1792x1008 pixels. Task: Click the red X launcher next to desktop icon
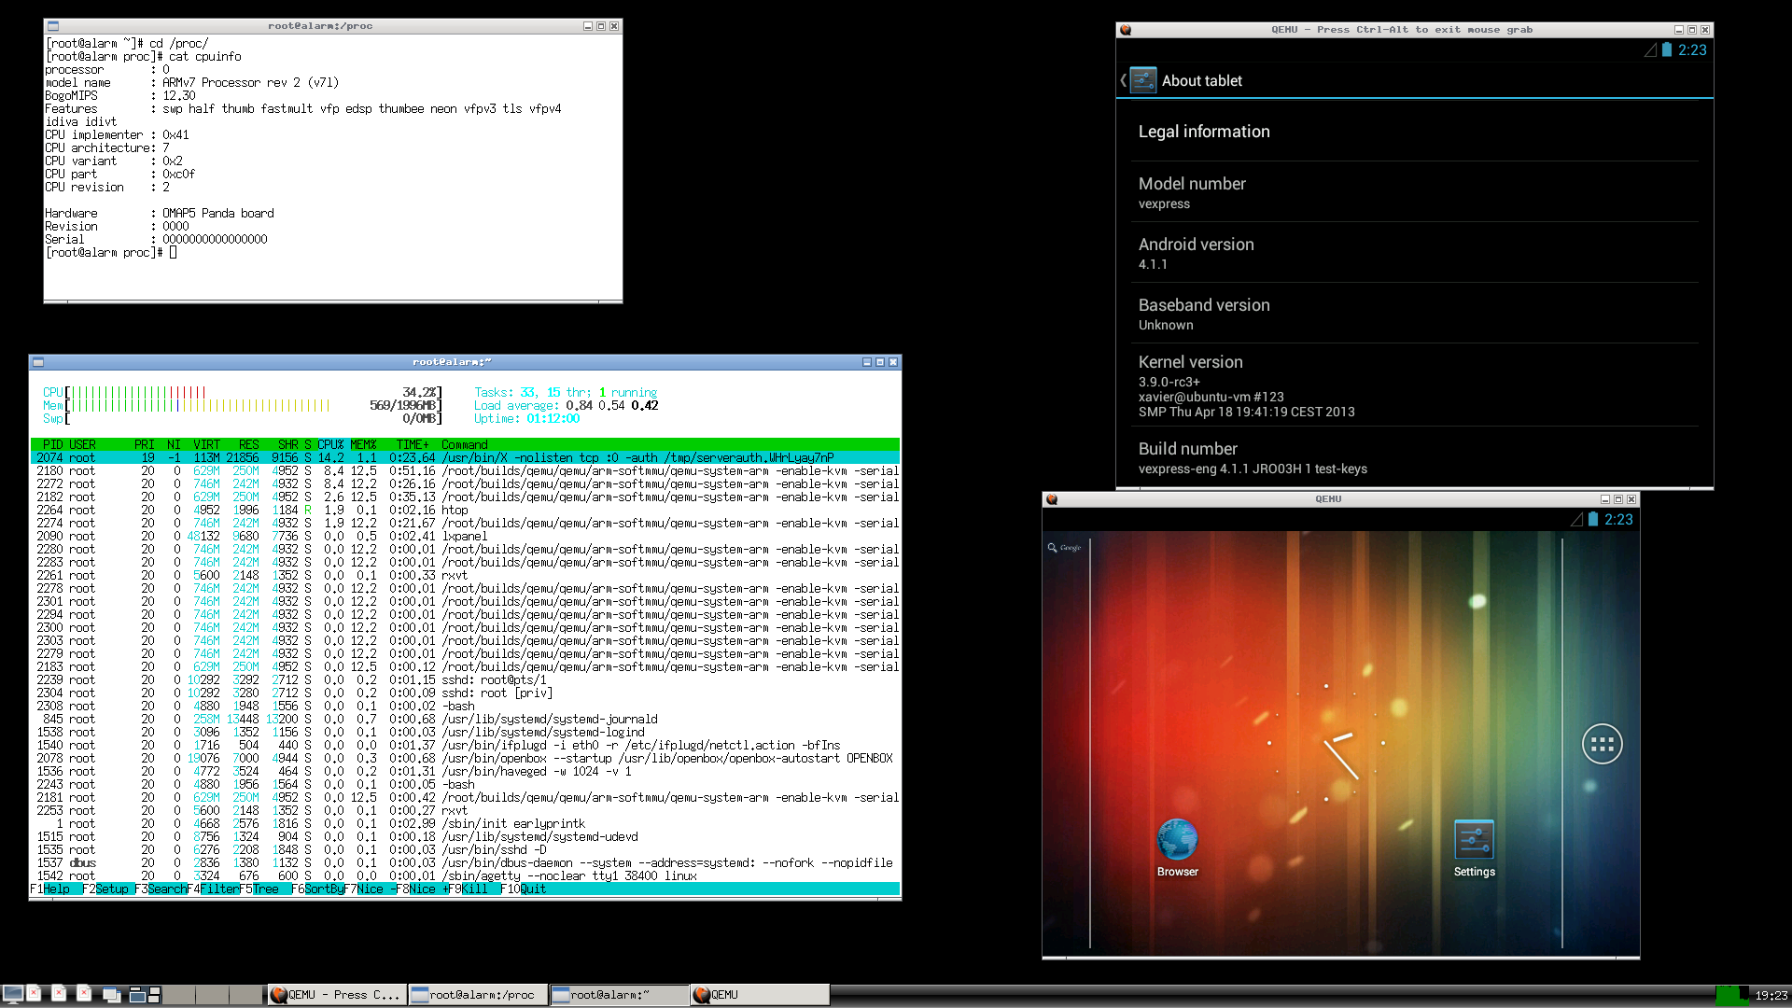pyautogui.click(x=34, y=994)
